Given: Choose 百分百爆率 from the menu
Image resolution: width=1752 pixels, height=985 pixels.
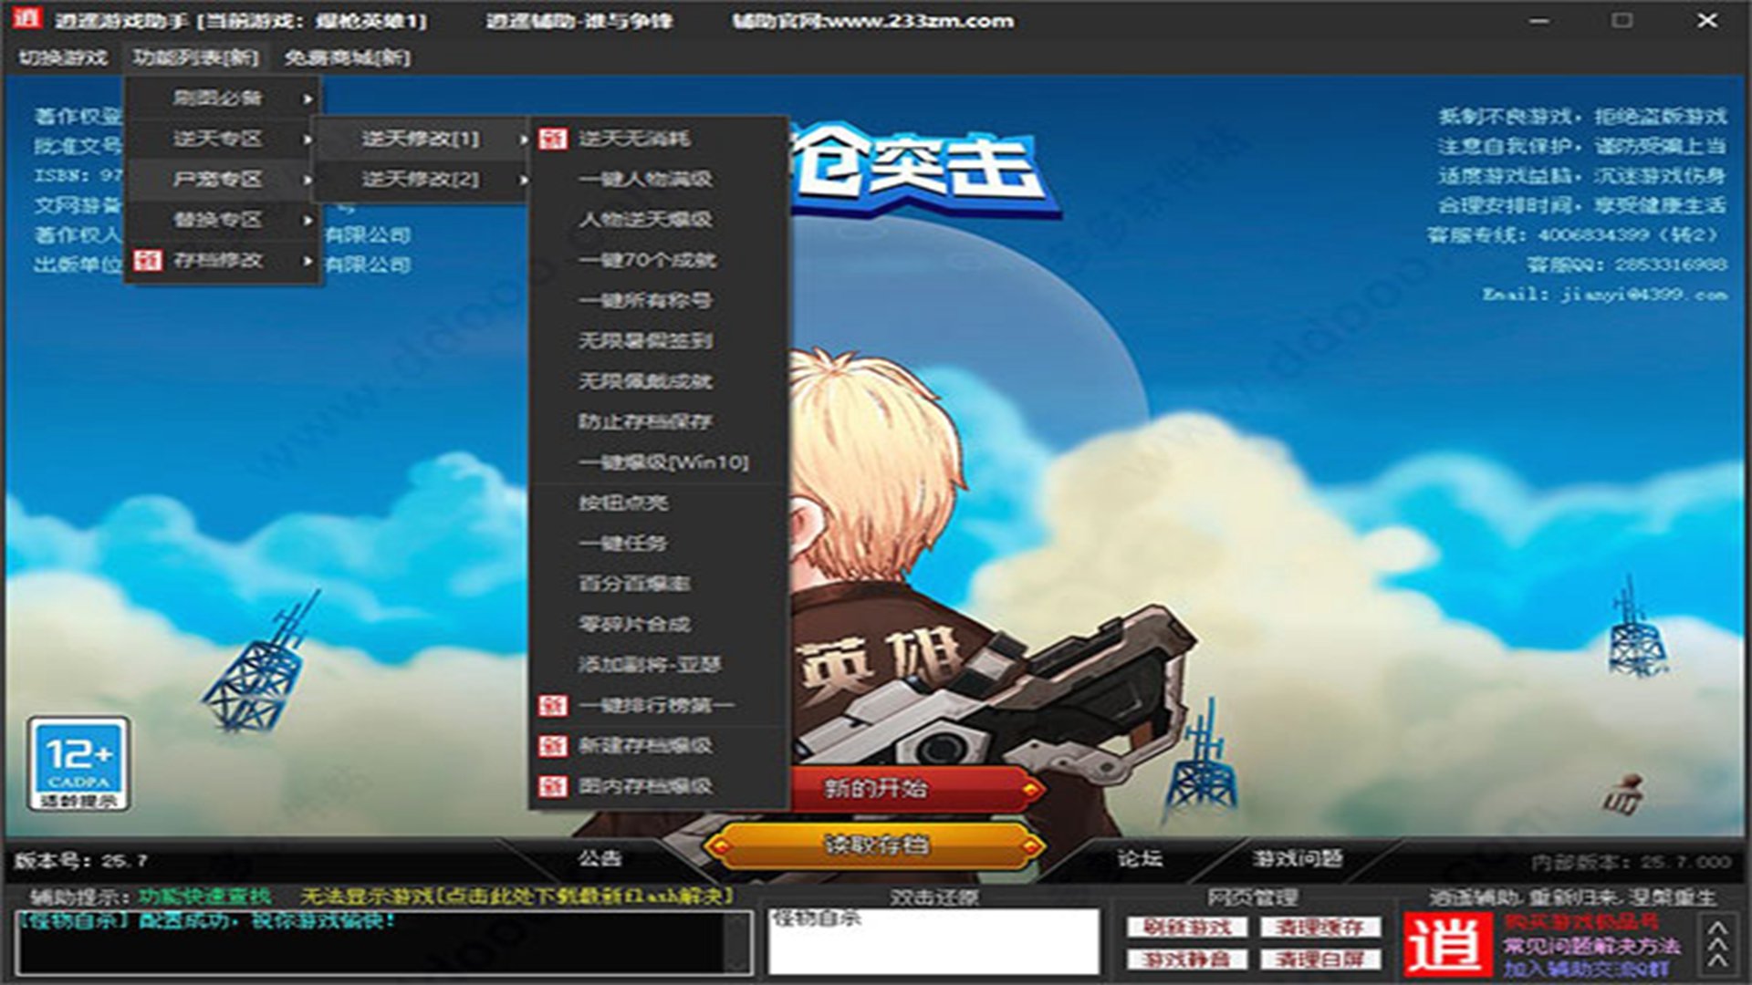Looking at the screenshot, I should tap(634, 584).
